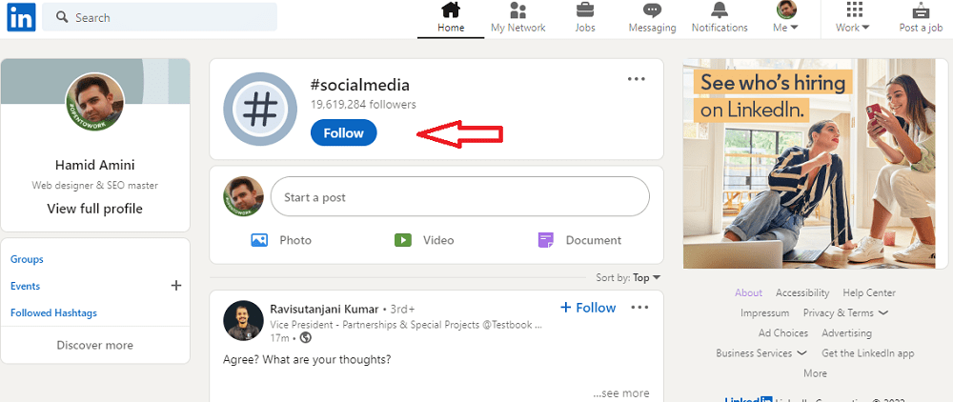Add a Photo to a post
Image resolution: width=953 pixels, height=402 pixels.
[x=281, y=240]
